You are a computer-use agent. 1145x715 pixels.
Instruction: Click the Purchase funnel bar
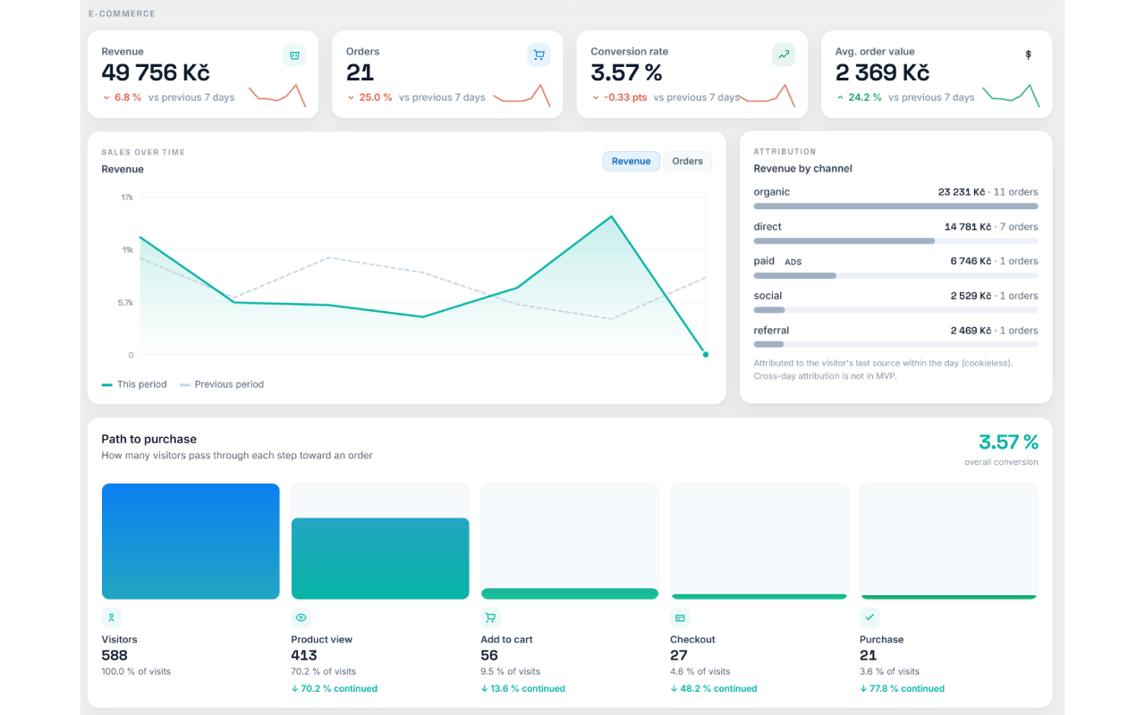click(x=949, y=597)
